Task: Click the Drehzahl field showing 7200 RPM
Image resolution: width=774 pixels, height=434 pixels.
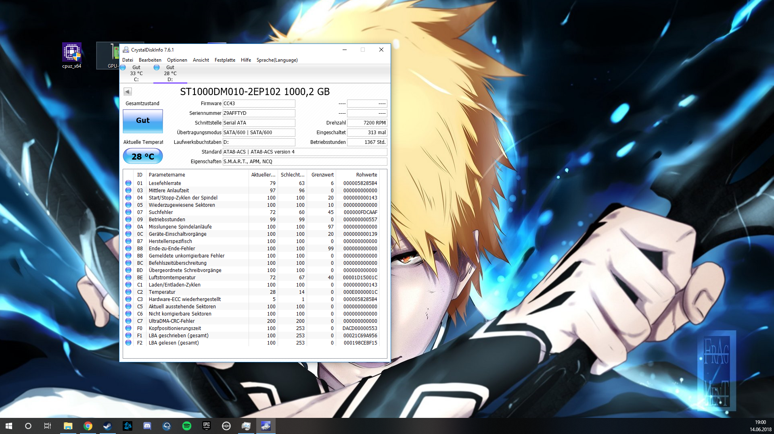Action: click(x=367, y=123)
